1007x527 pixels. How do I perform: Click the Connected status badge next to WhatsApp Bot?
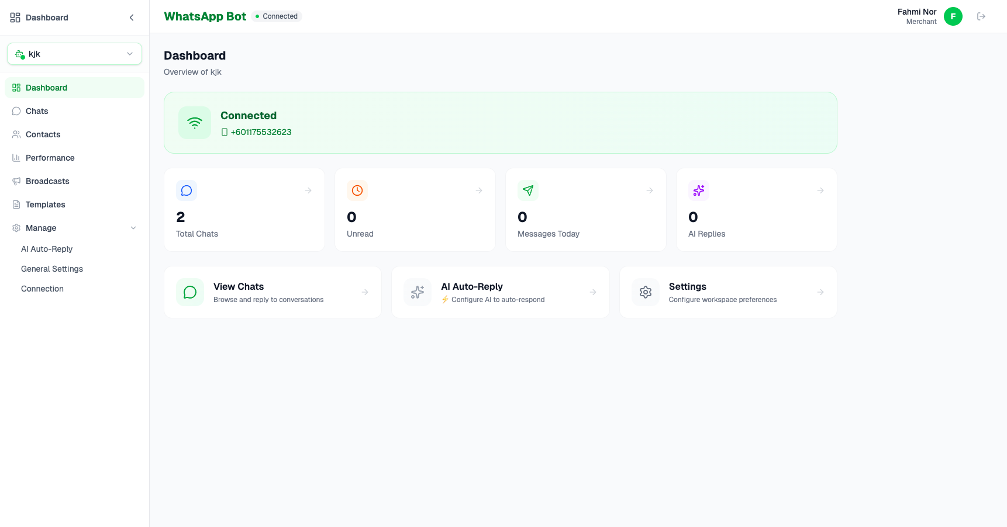(276, 16)
